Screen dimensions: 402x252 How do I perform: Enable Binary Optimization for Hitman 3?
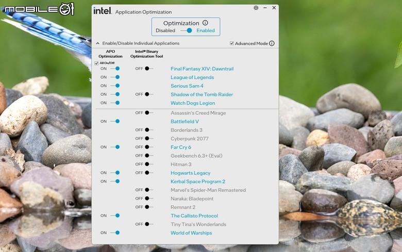coord(149,164)
